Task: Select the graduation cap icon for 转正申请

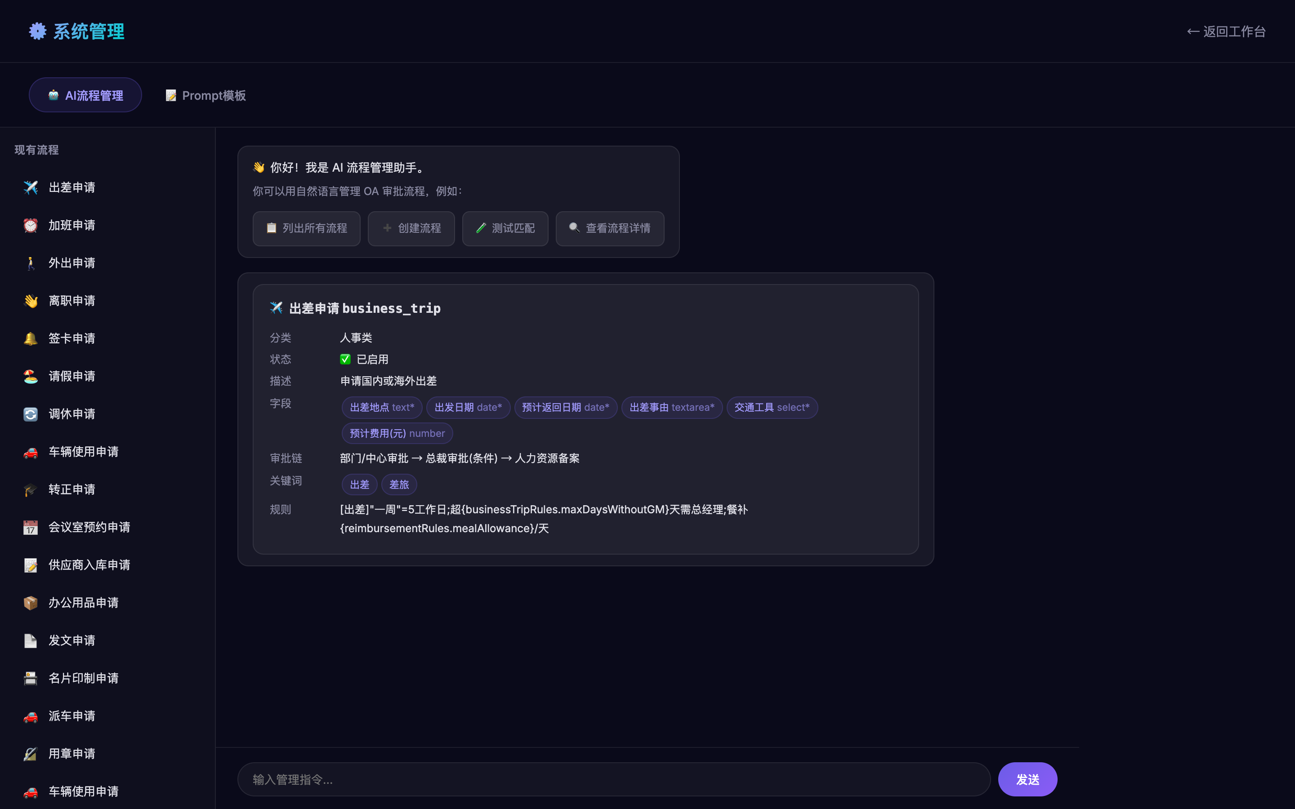Action: tap(31, 489)
